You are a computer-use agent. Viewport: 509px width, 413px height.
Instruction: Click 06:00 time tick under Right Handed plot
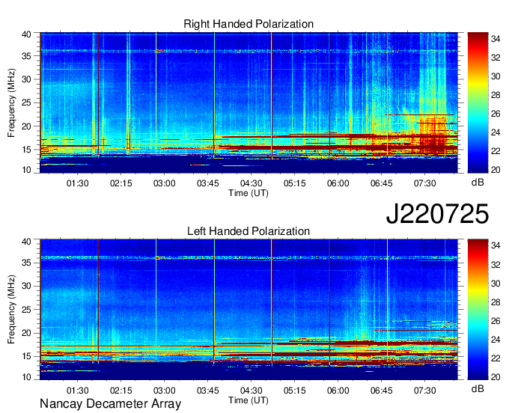(338, 183)
